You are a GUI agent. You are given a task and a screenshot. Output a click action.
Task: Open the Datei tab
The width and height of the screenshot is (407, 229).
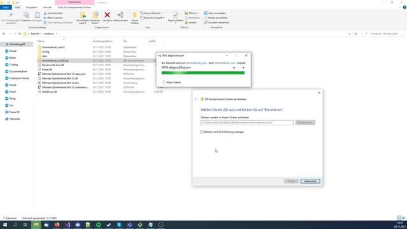[6, 8]
